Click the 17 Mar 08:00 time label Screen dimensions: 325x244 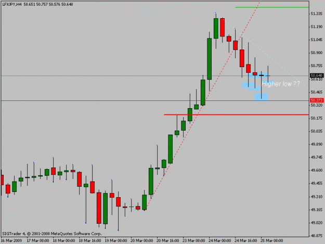point(38,241)
